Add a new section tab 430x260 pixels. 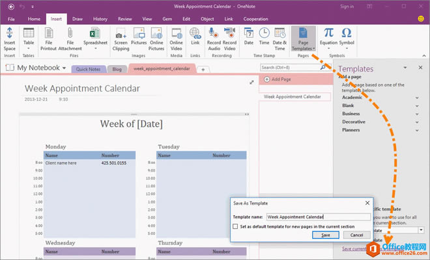203,70
